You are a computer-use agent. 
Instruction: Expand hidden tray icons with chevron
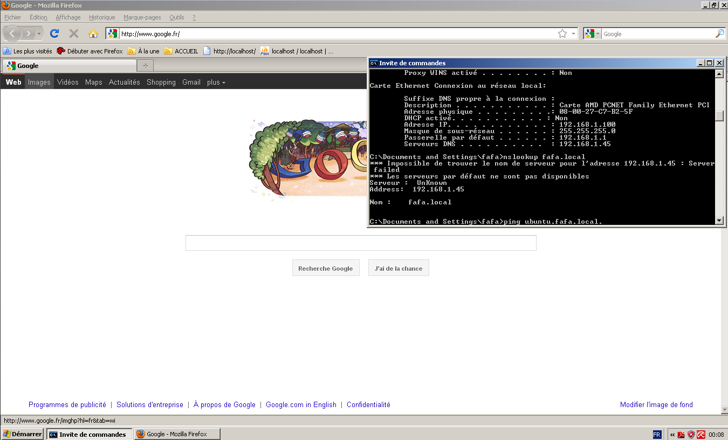click(672, 434)
